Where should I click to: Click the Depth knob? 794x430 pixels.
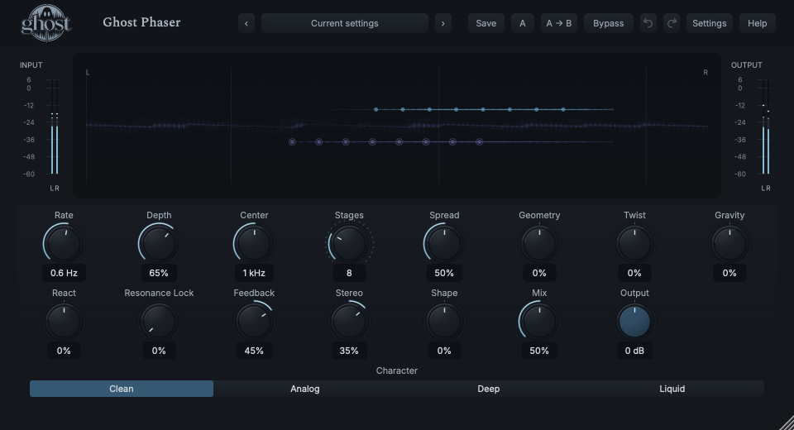coord(159,244)
